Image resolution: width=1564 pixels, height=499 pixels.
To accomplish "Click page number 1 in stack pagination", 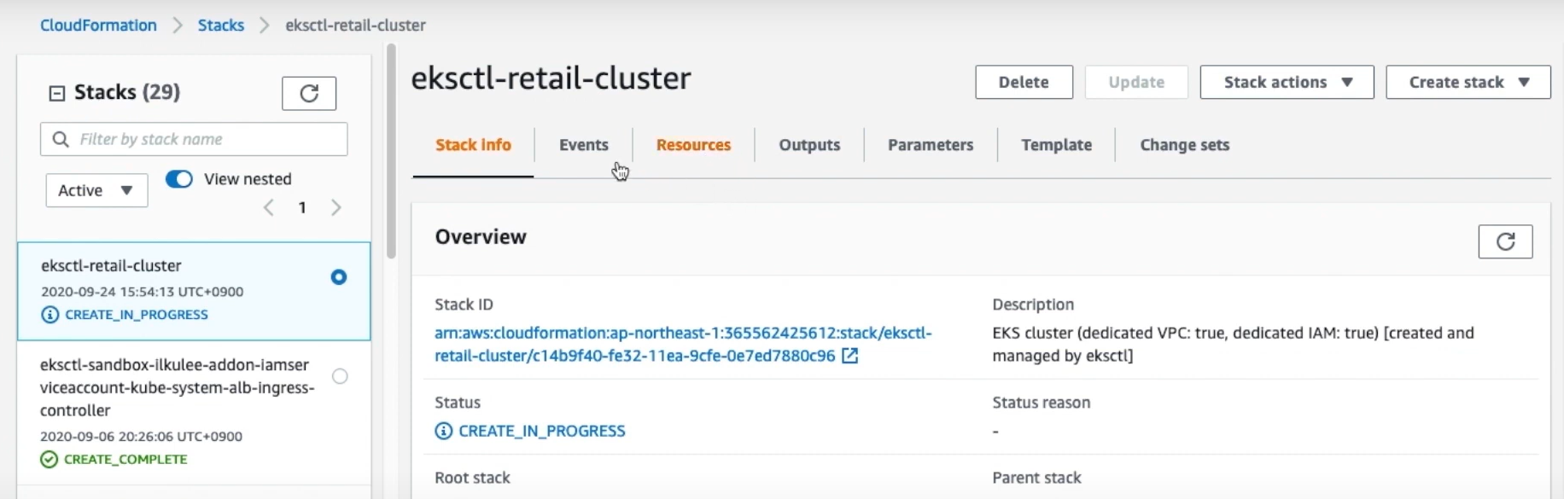I will pyautogui.click(x=302, y=207).
